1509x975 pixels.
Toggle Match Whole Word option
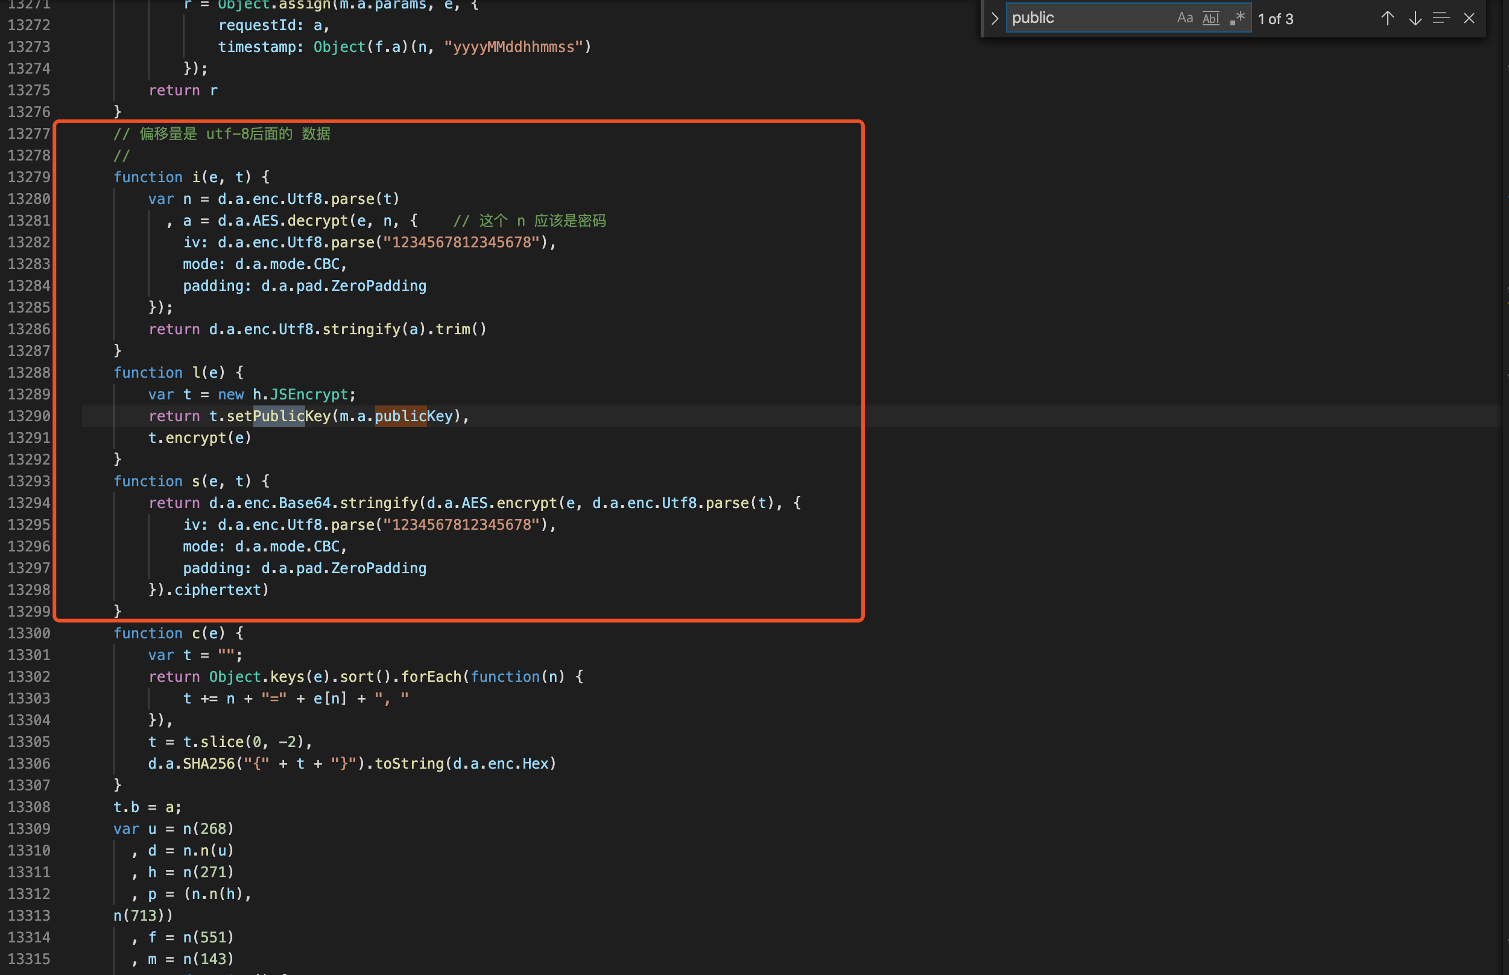(x=1210, y=18)
